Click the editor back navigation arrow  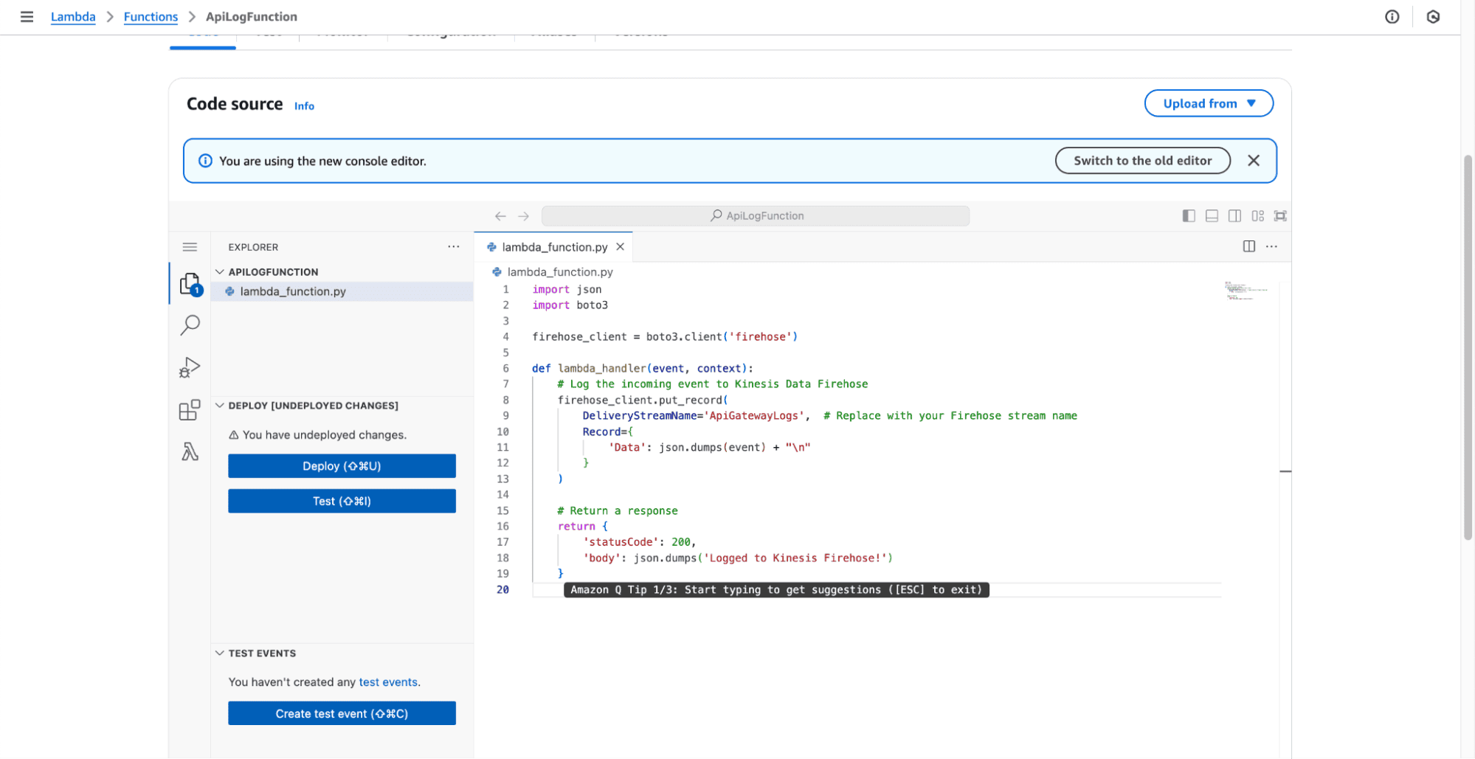(x=500, y=216)
